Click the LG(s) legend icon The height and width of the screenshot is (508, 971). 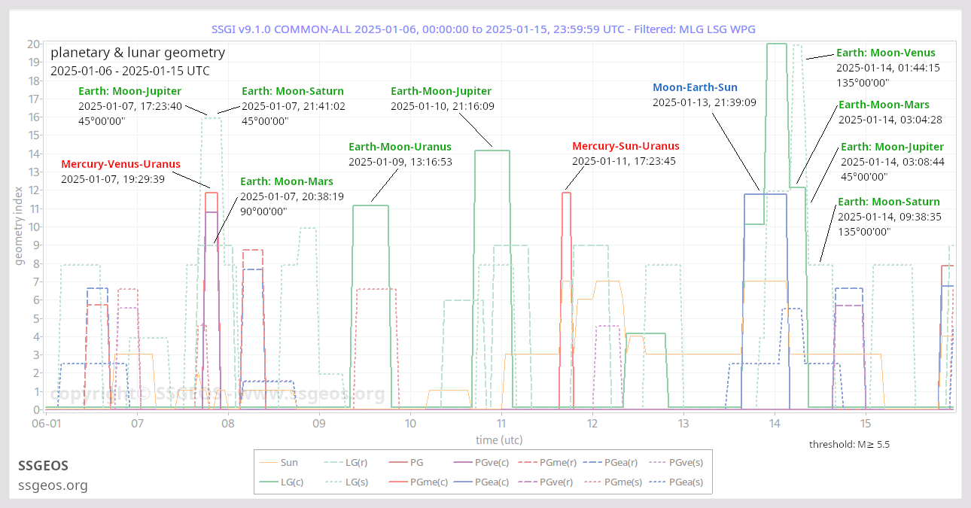333,482
